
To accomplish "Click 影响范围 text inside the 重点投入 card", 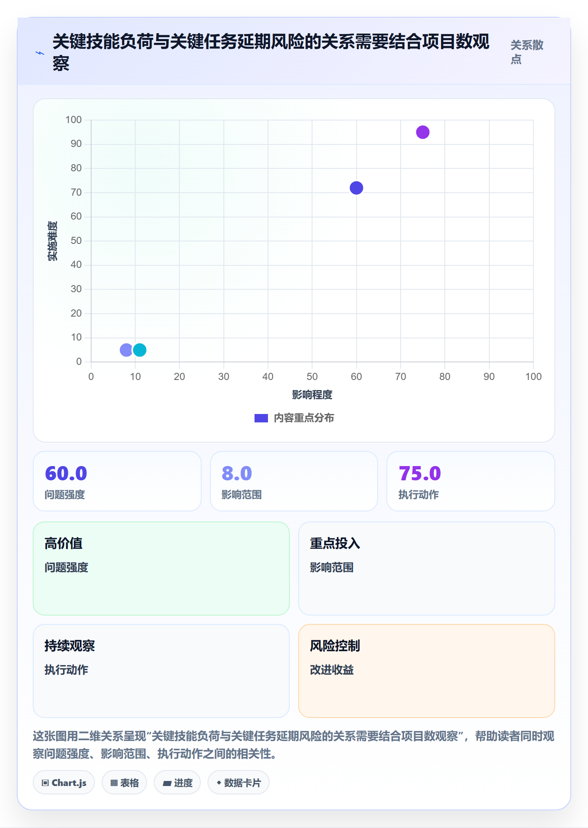I will click(x=332, y=567).
